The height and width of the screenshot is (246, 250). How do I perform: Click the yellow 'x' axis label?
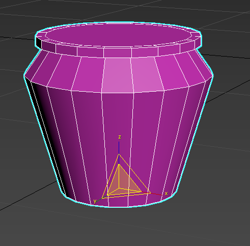166,194
